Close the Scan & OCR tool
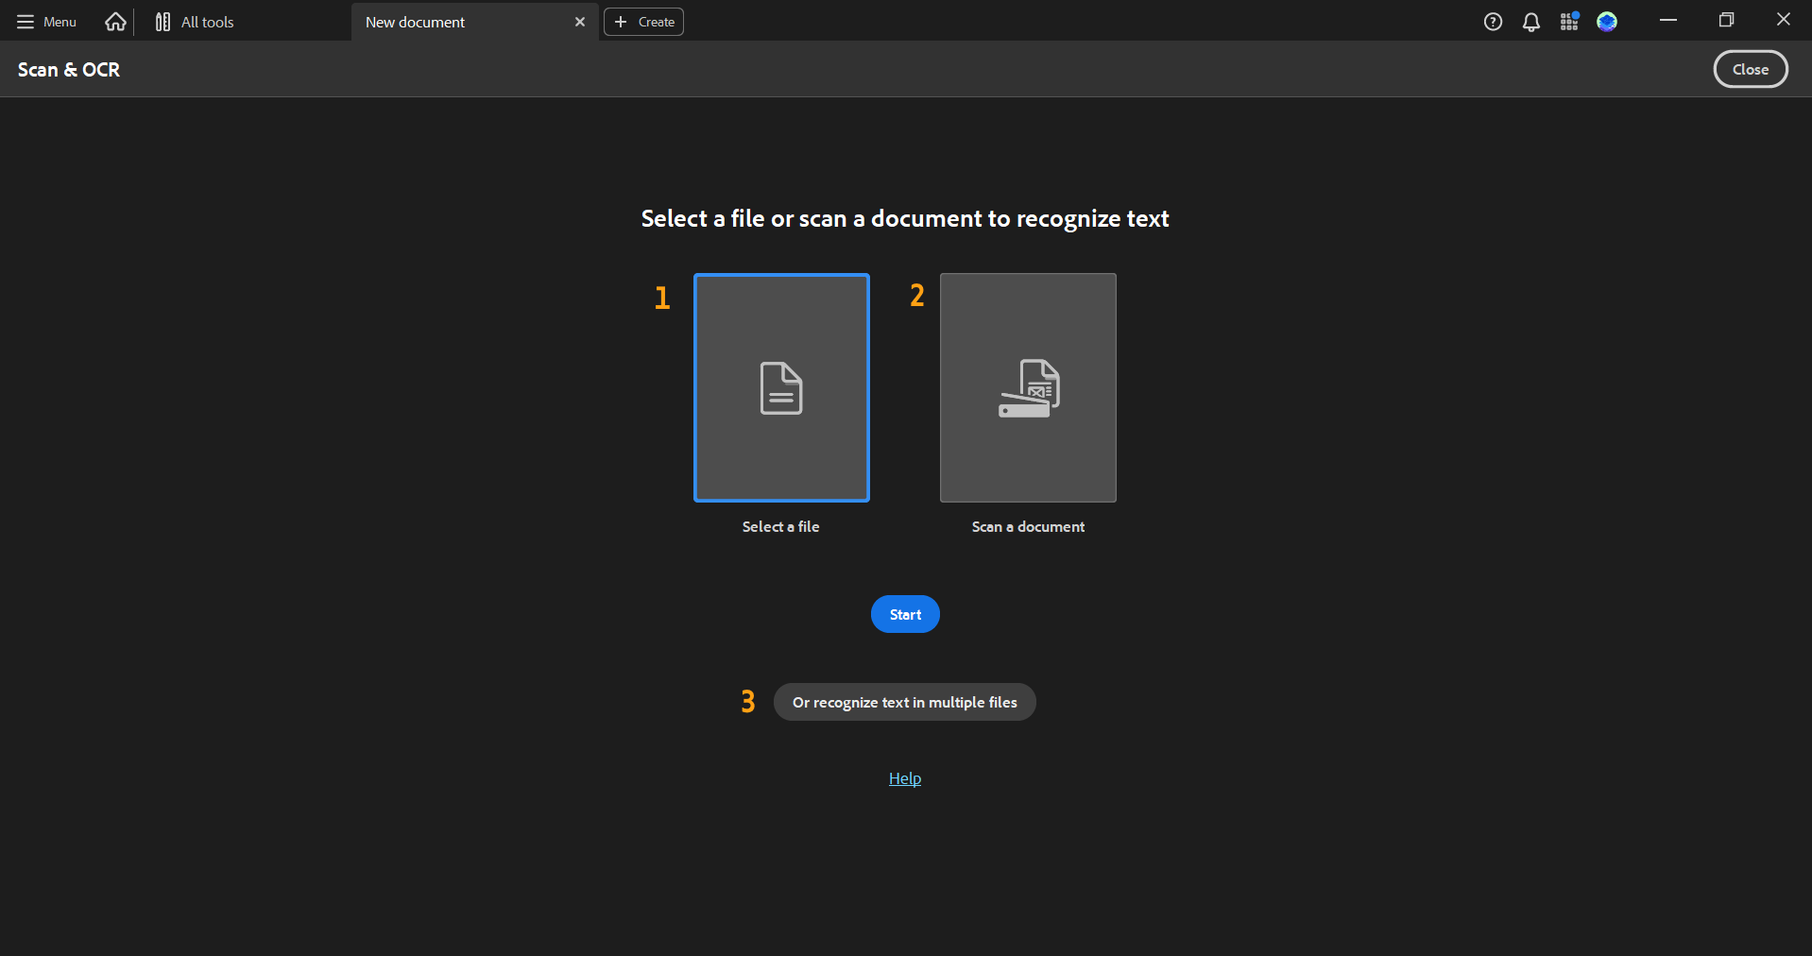1812x956 pixels. tap(1749, 68)
